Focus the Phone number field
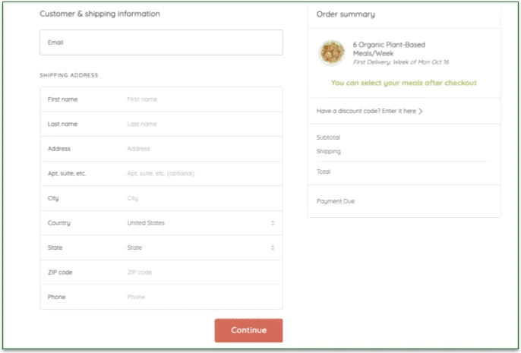This screenshot has height=353, width=521. (x=161, y=297)
